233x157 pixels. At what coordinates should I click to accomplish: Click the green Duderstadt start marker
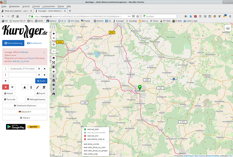140,87
